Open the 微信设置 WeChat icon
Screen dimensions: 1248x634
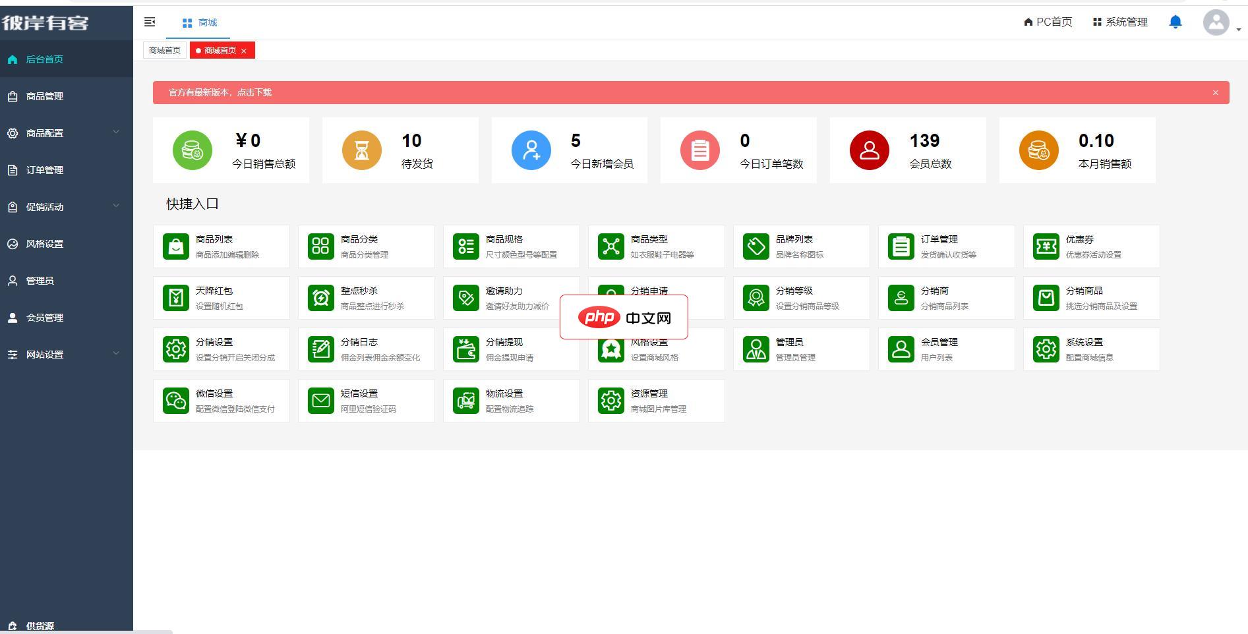[x=176, y=401]
